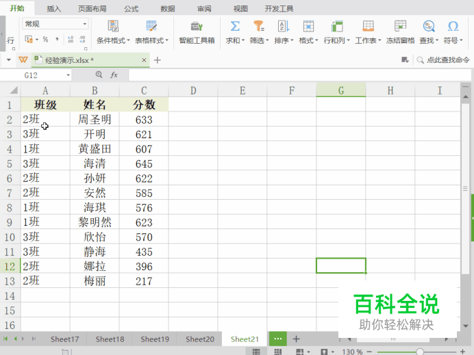Image resolution: width=474 pixels, height=355 pixels.
Task: Select the Select All corner triangle
Action: coord(14,90)
